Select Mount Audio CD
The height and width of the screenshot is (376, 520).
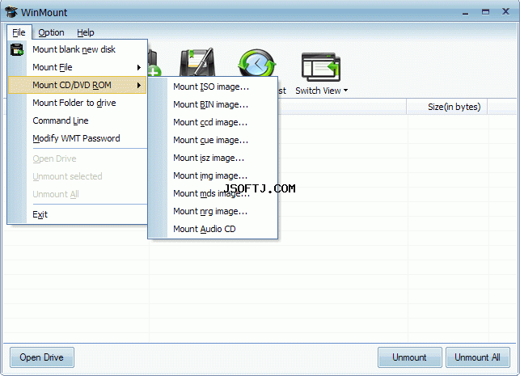click(213, 229)
